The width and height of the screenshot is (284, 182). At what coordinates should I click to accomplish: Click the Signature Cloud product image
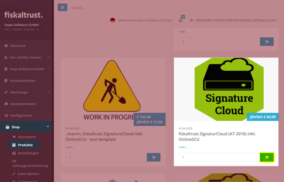pos(226,89)
